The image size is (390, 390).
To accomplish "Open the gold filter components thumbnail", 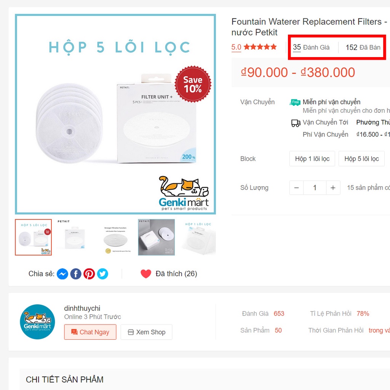I will (x=115, y=237).
